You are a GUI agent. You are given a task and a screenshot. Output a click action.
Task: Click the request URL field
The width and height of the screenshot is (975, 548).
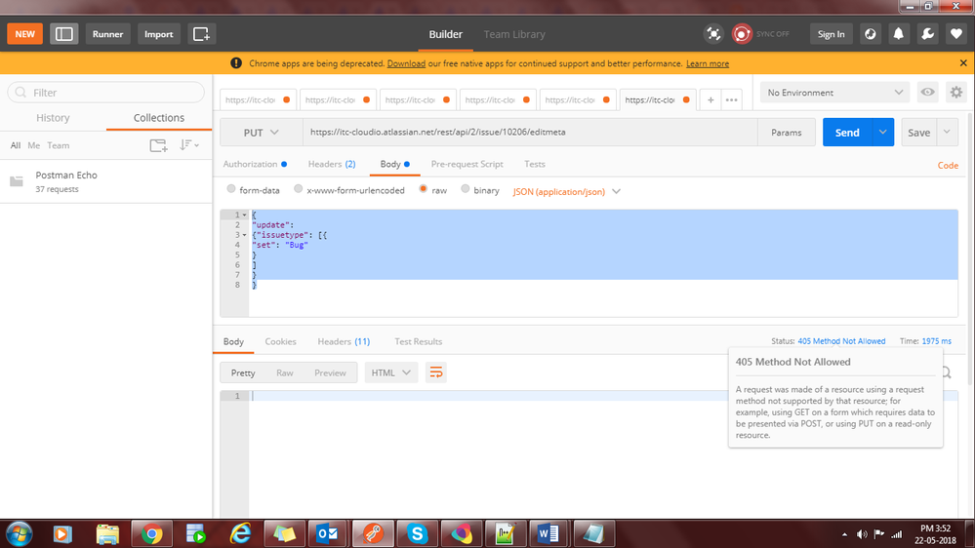click(530, 133)
